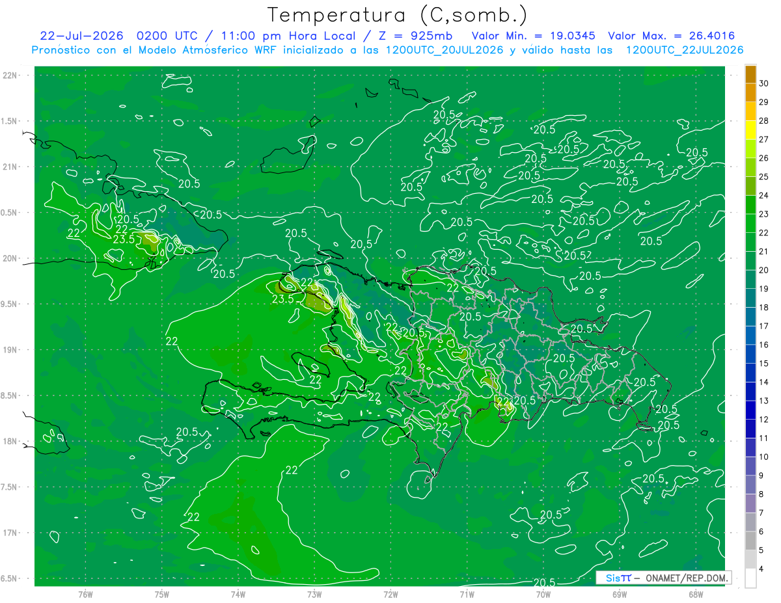
Task: Click the legend value 4
Action: tap(761, 569)
